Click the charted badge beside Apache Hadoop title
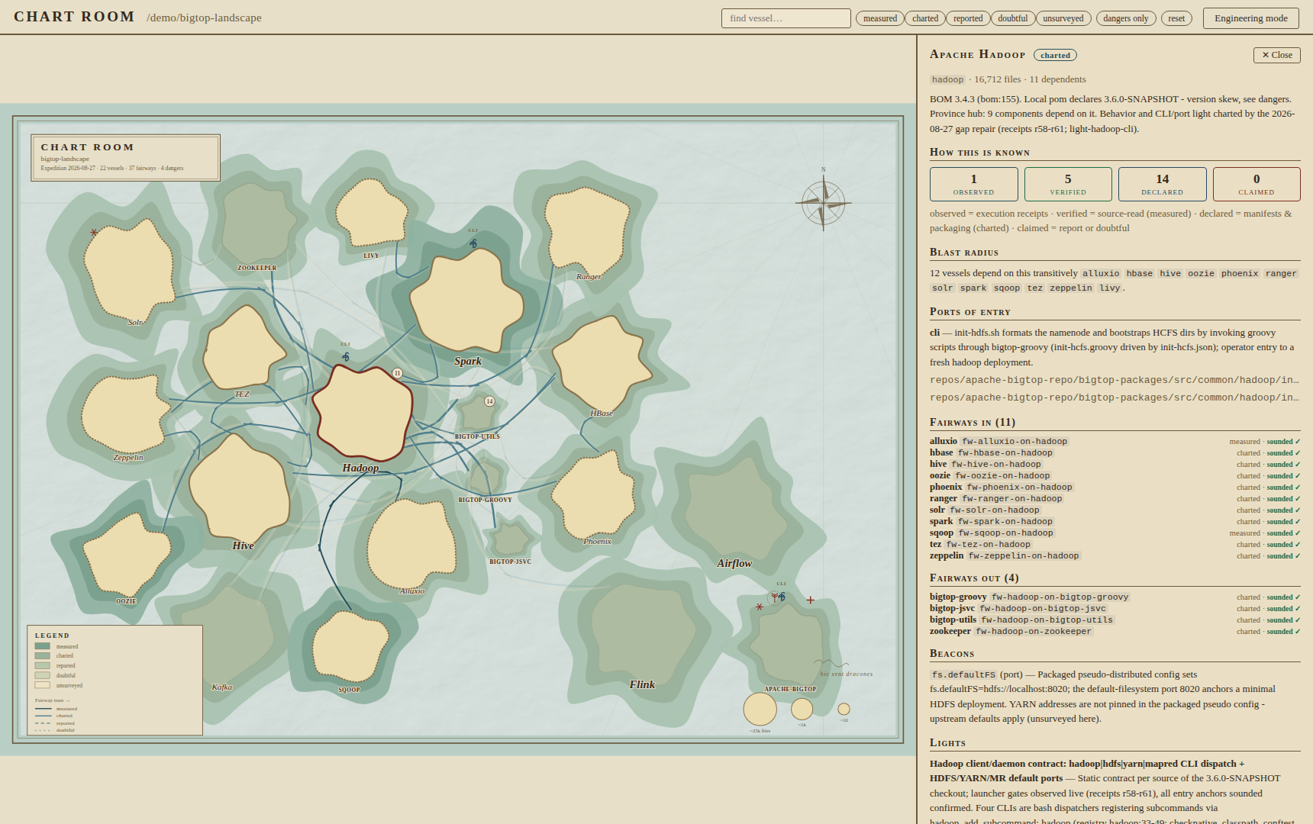The width and height of the screenshot is (1313, 824). 1055,55
